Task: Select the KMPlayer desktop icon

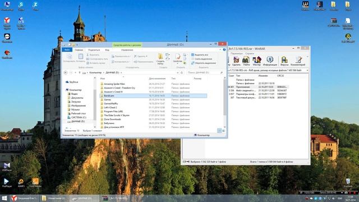Action: coord(7,167)
